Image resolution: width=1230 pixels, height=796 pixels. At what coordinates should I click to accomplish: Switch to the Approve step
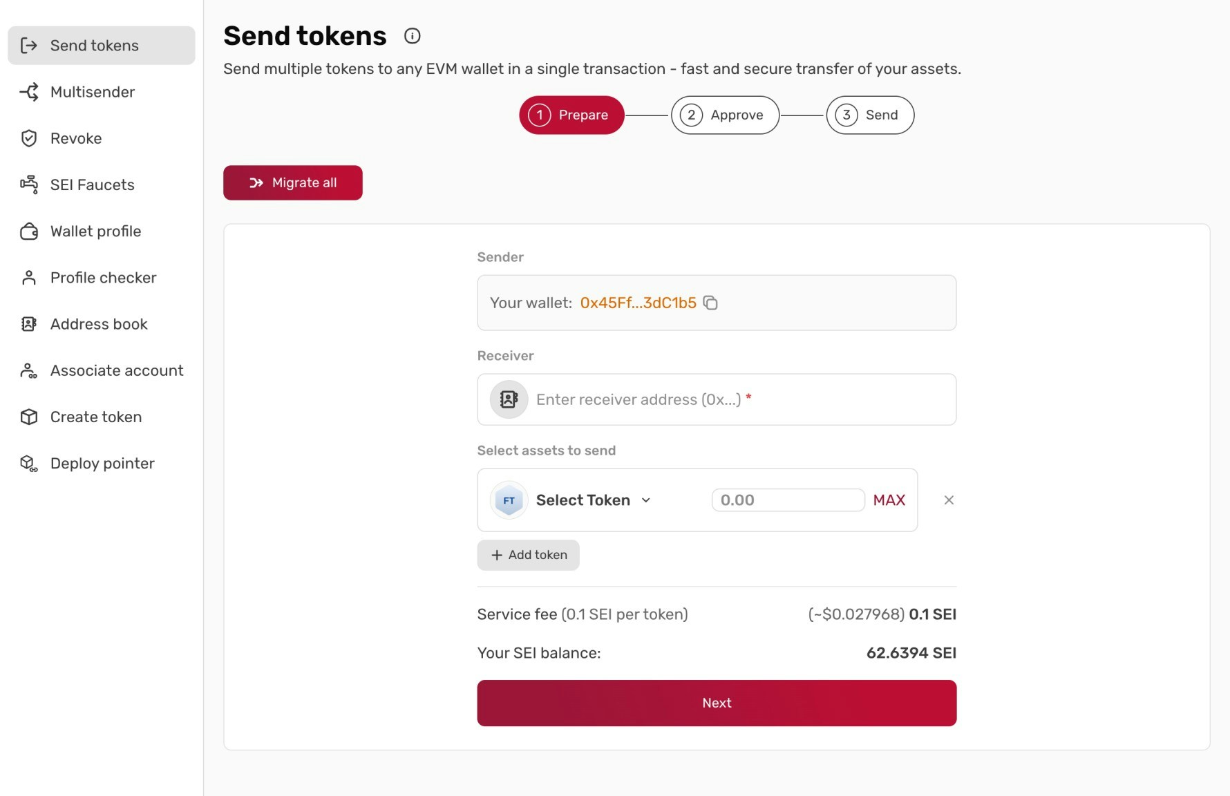[x=724, y=115]
